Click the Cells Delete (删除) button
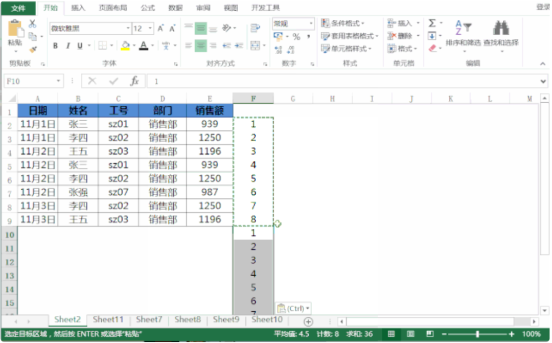Viewport: 552px width, 343px height. pos(403,36)
